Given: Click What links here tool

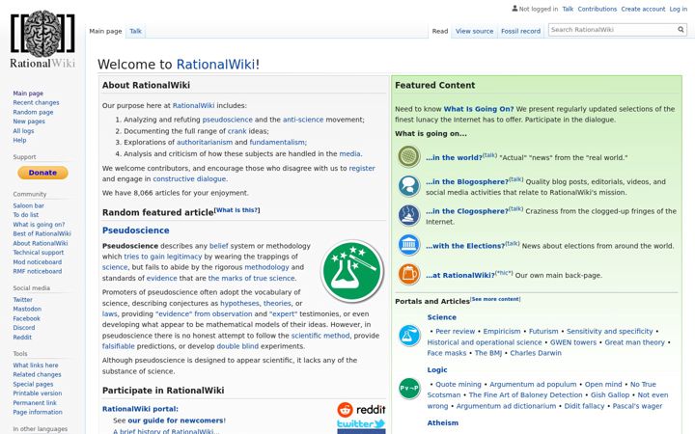Looking at the screenshot, I should (x=36, y=365).
